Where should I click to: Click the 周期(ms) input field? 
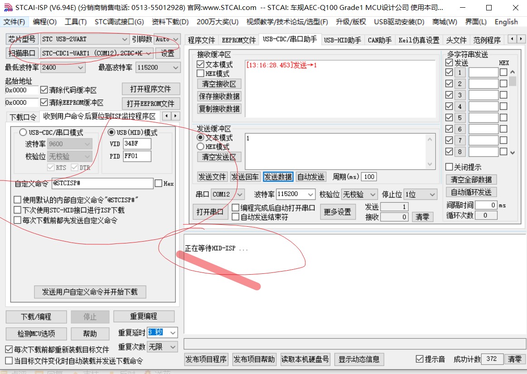369,177
